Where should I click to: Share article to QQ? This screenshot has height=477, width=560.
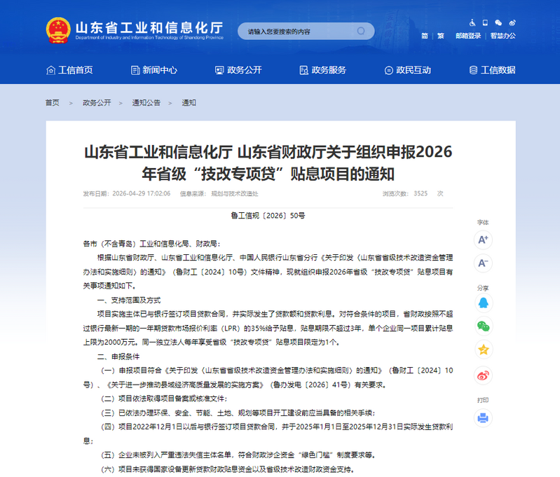tap(483, 303)
